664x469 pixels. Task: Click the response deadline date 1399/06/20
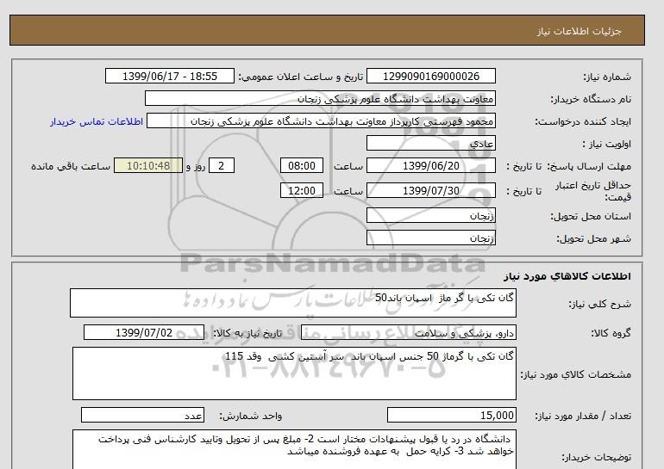pyautogui.click(x=430, y=165)
